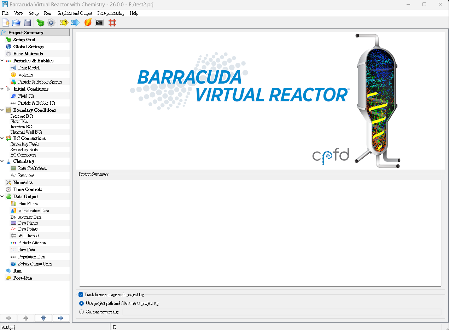This screenshot has width=449, height=330.
Task: Select Time Controls in the tree
Action: 28,189
